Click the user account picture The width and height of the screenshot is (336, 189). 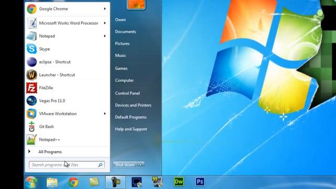pos(136,4)
